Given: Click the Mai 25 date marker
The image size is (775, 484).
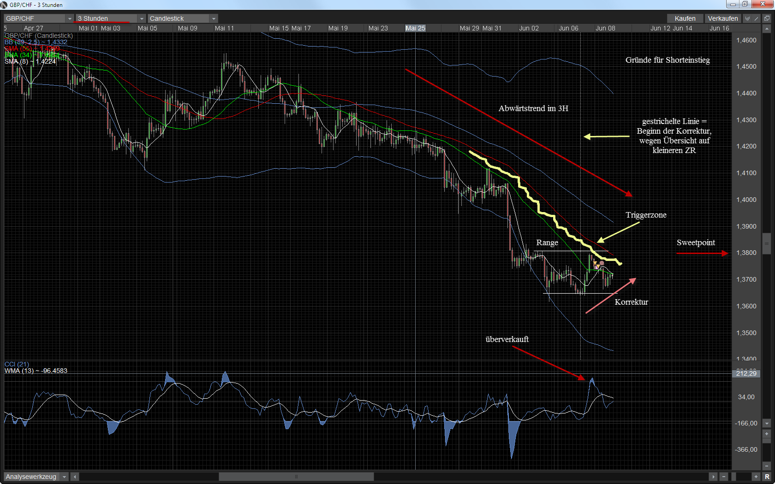Looking at the screenshot, I should 415,28.
